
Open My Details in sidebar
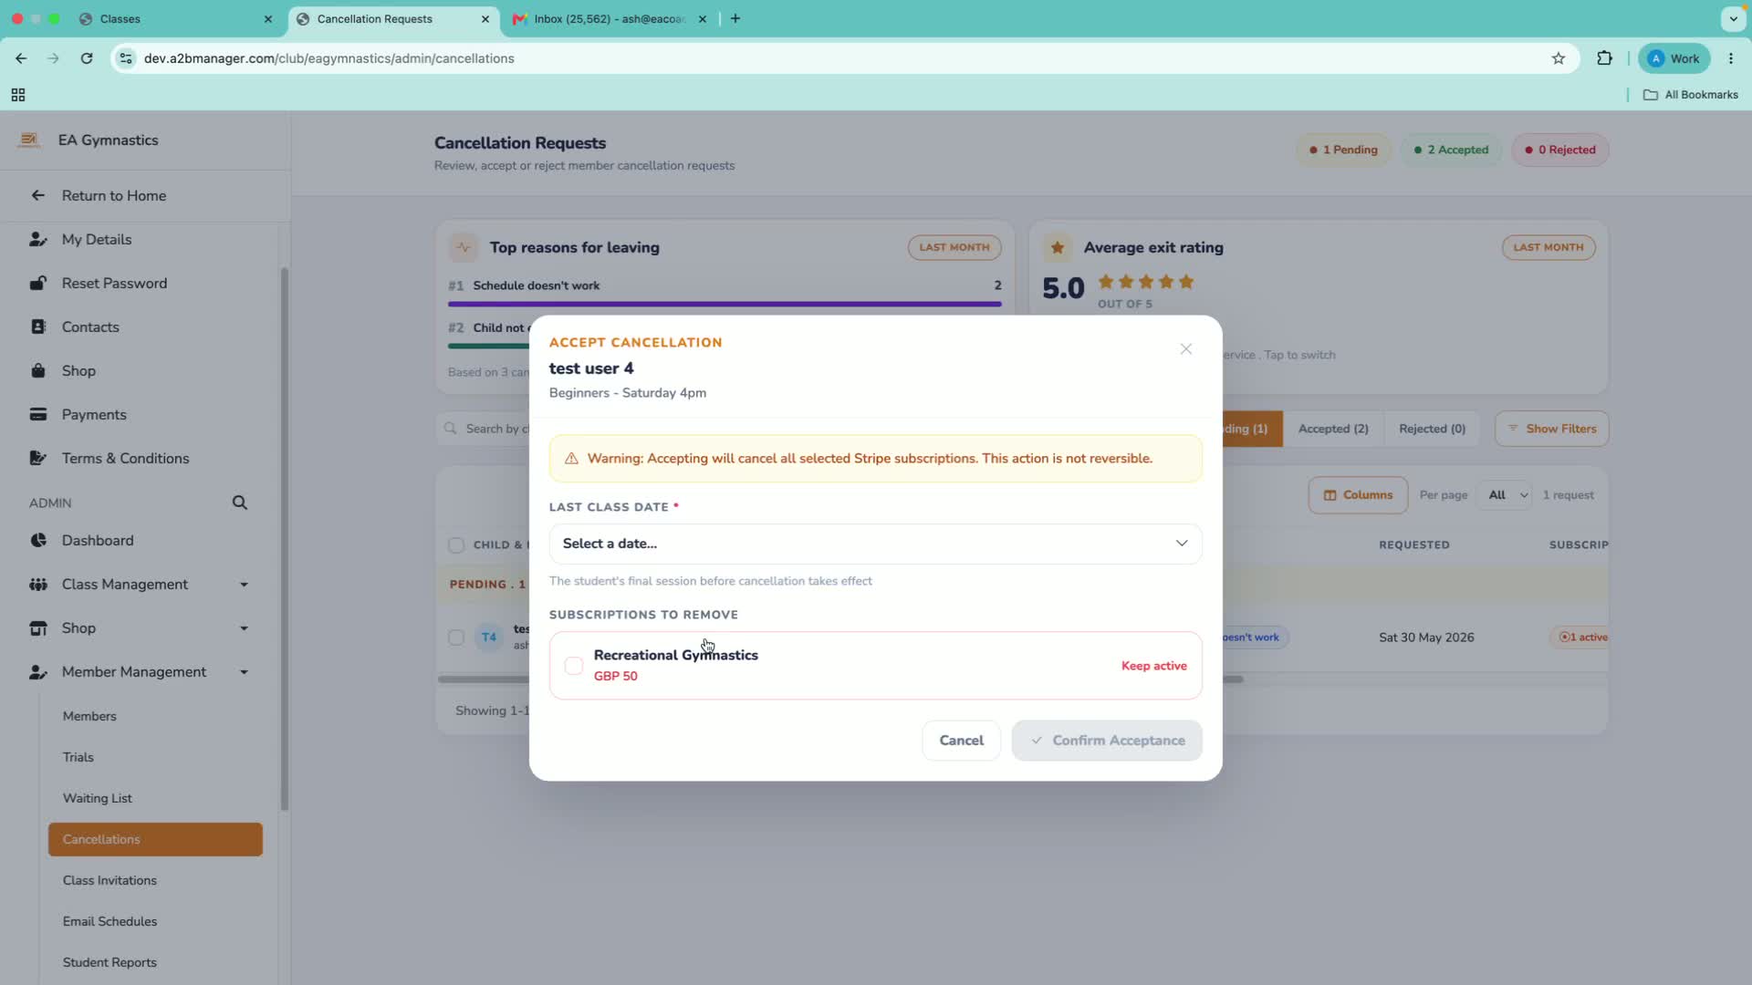[x=97, y=239]
